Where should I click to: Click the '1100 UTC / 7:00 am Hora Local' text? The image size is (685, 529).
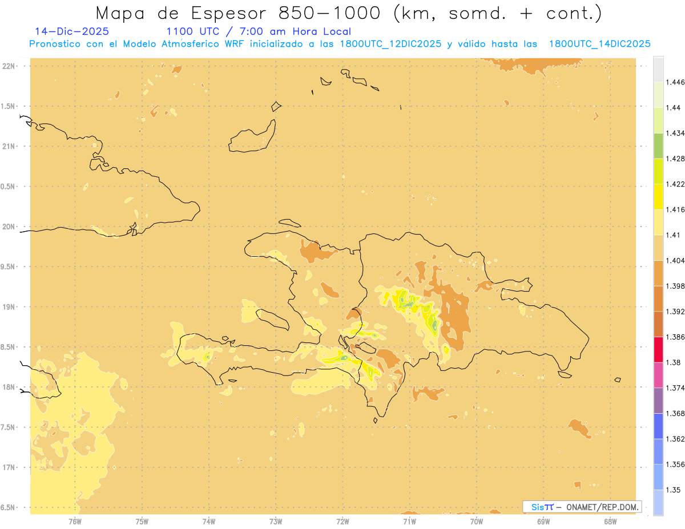[x=259, y=31]
